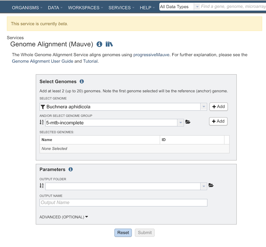This screenshot has width=266, height=247.
Task: Click the Name column header
Action: point(100,140)
